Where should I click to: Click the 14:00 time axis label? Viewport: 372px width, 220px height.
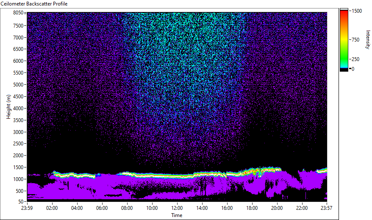(202, 208)
